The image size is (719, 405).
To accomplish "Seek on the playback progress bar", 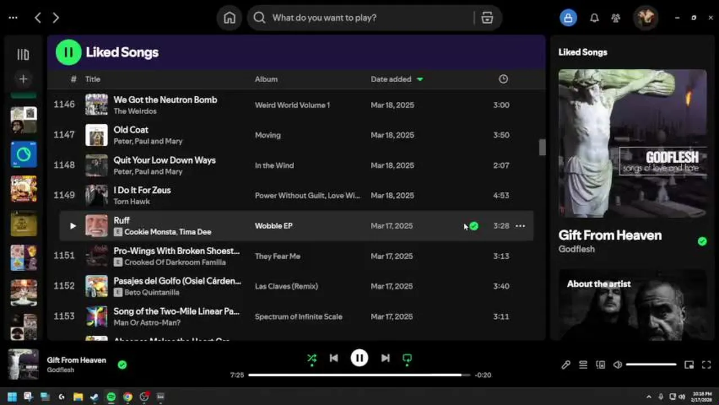I will pyautogui.click(x=359, y=375).
